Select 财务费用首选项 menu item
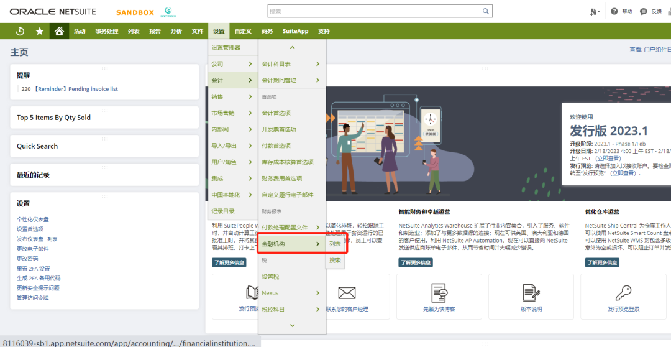The height and width of the screenshot is (347, 671). tap(292, 178)
